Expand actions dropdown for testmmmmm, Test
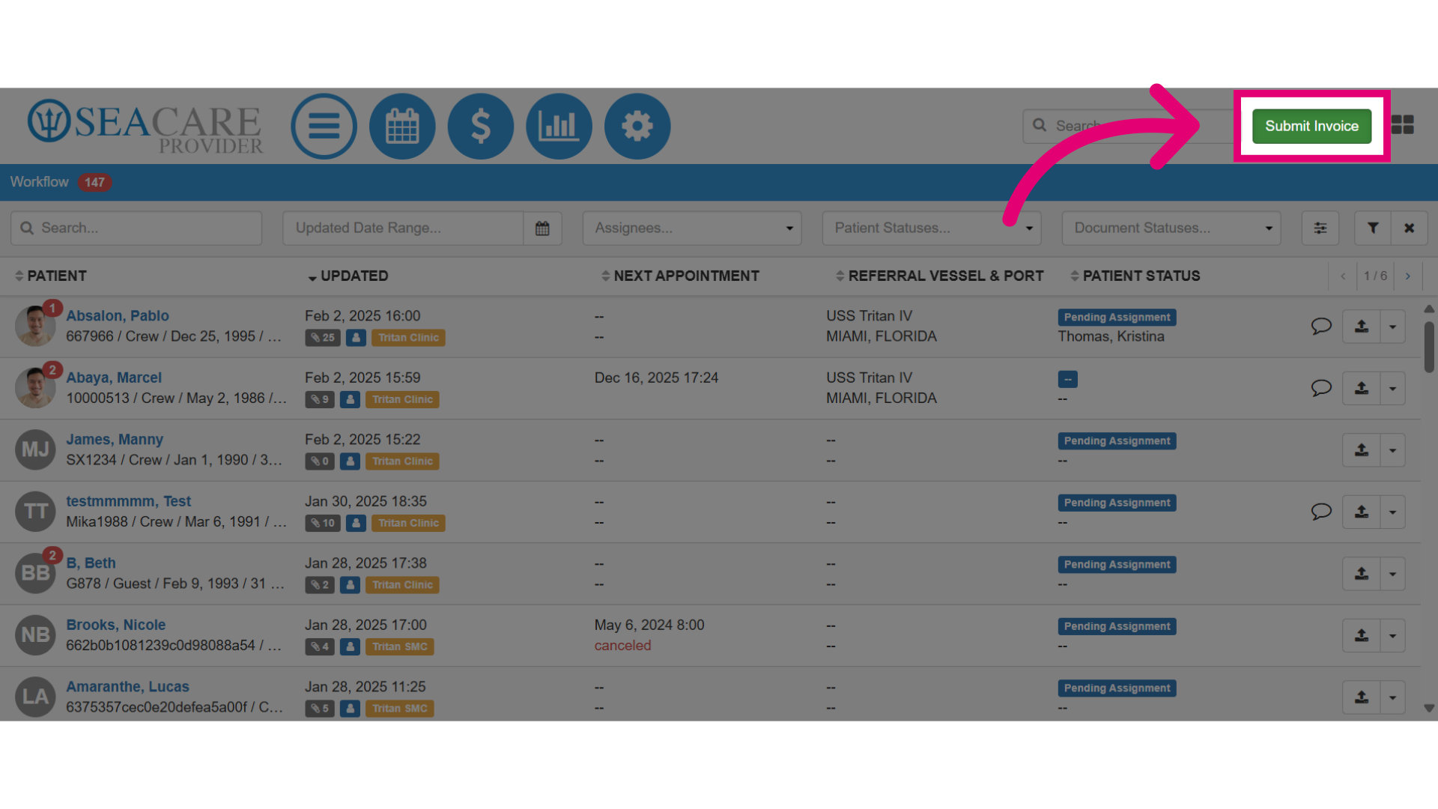Viewport: 1438px width, 809px height. (x=1392, y=512)
